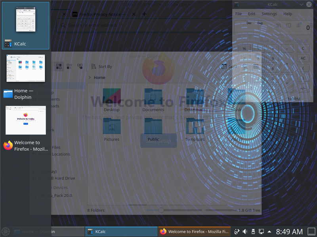Select the Desktop folder in Dolphin
This screenshot has height=237, width=317.
pyautogui.click(x=112, y=100)
